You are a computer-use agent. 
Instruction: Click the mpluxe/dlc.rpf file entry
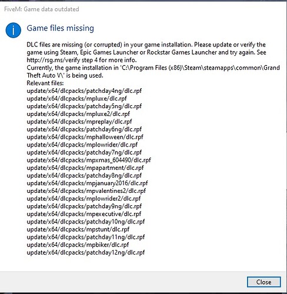76,98
